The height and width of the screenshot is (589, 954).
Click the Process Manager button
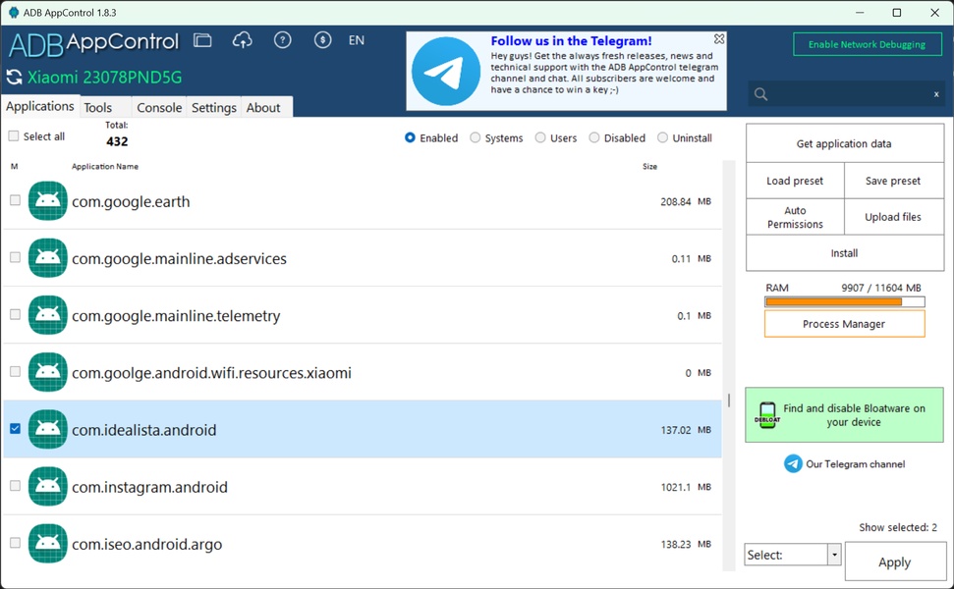844,324
